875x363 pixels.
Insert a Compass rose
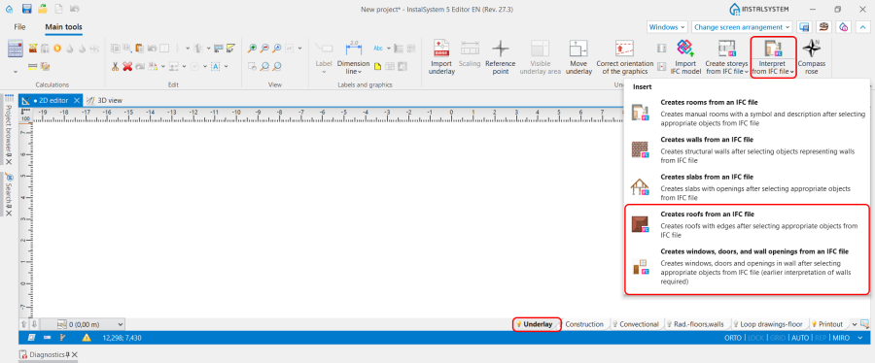(811, 57)
